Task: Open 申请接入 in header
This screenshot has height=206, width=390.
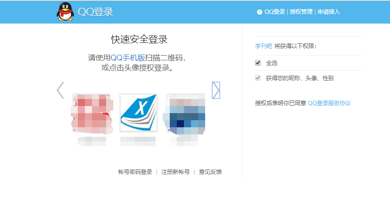Action: [x=329, y=12]
